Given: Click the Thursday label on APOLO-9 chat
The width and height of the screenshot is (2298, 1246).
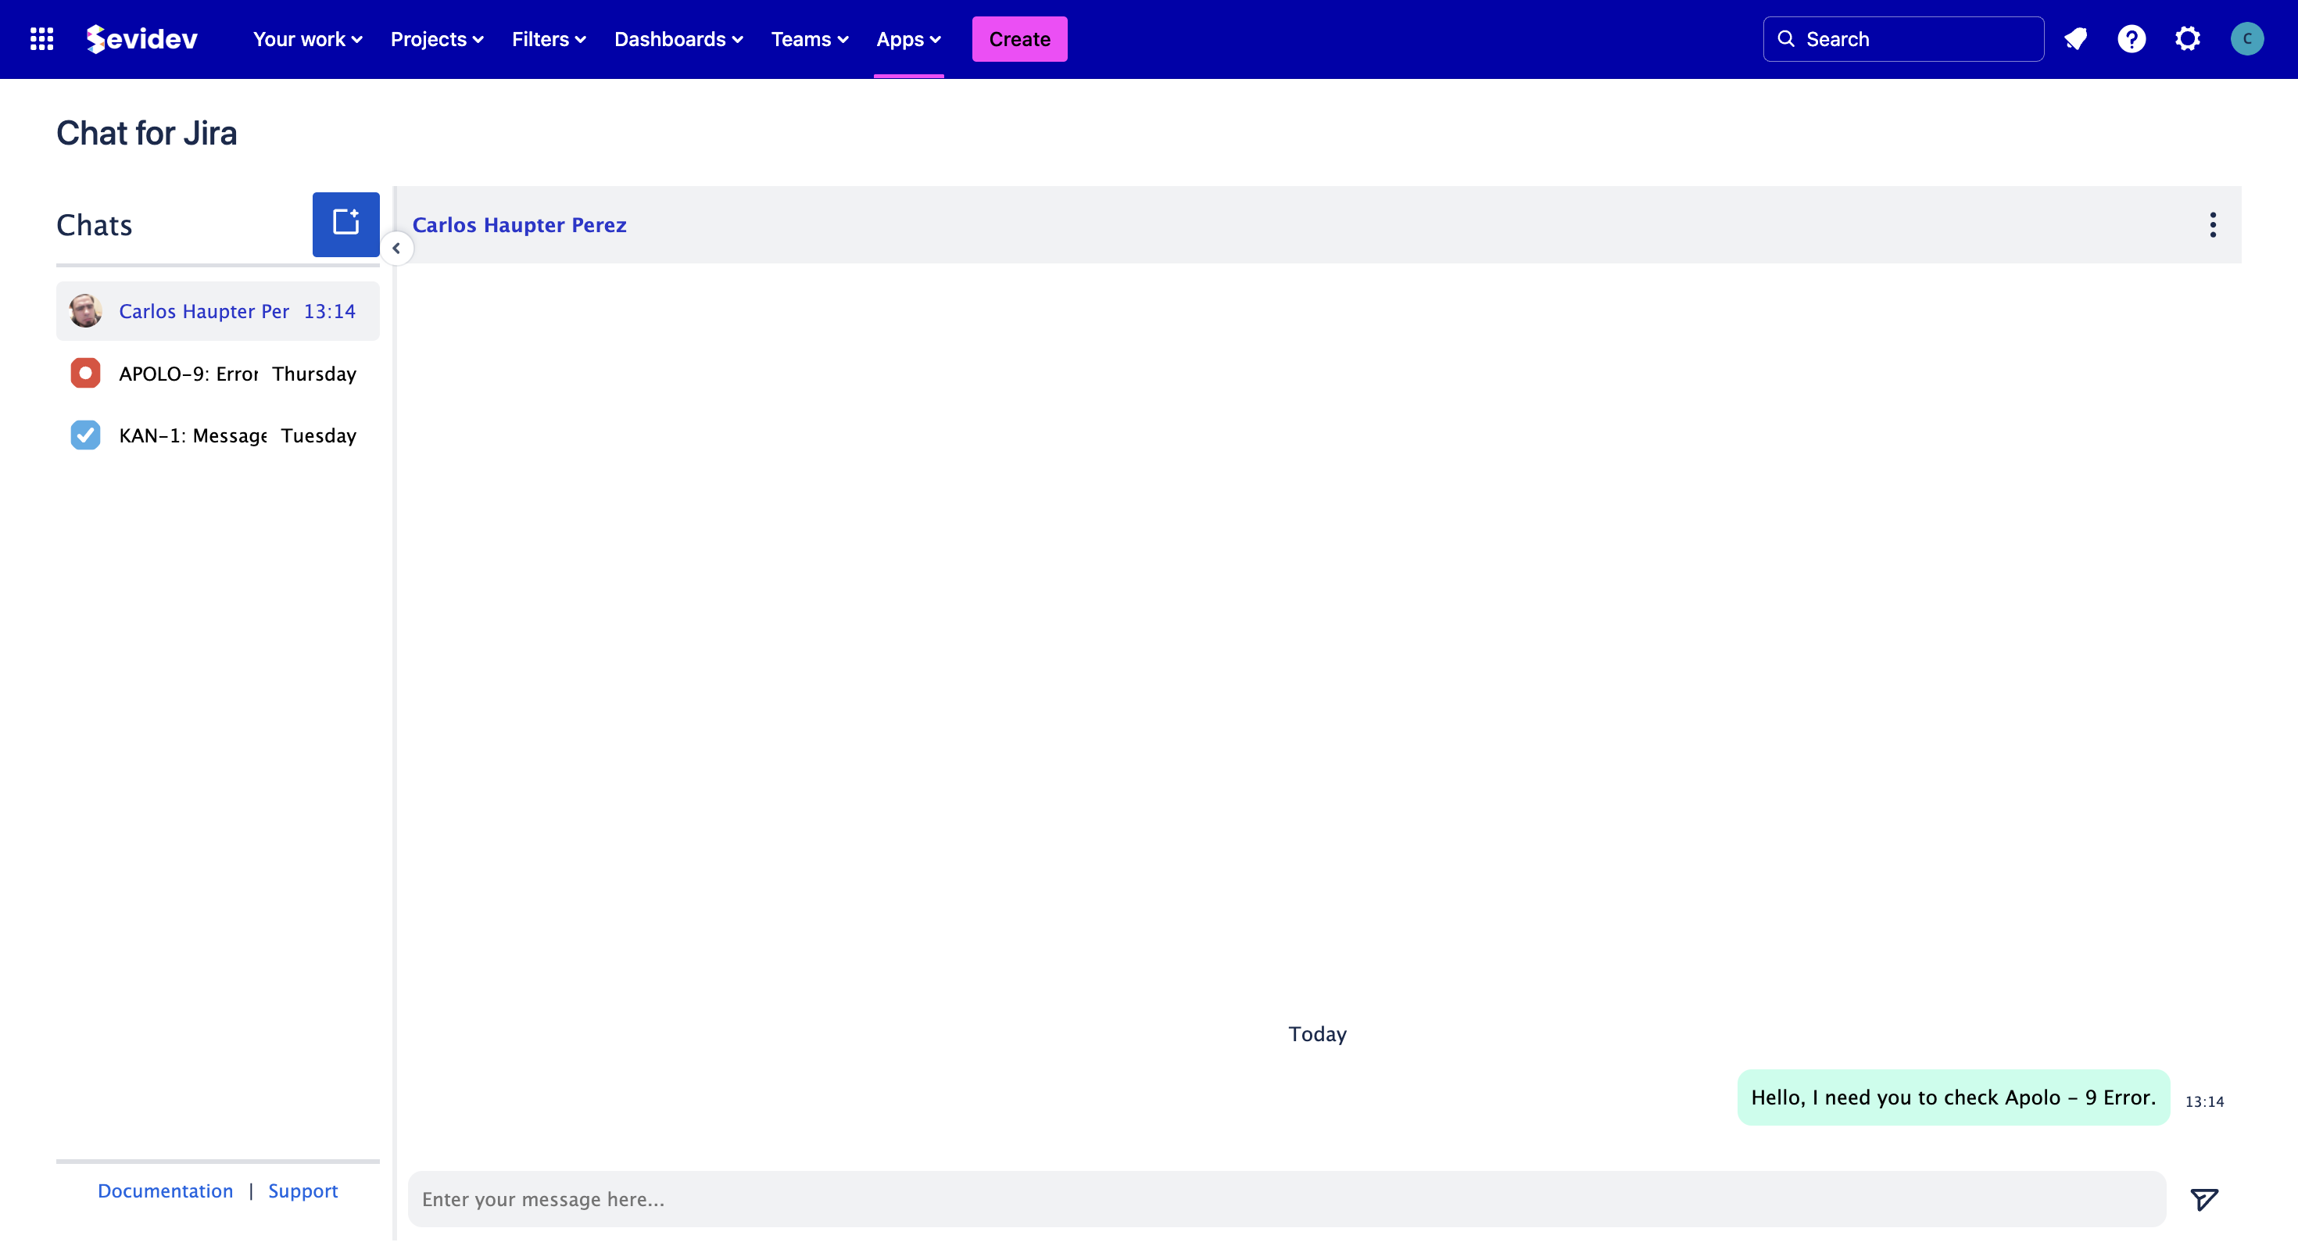Looking at the screenshot, I should 314,374.
